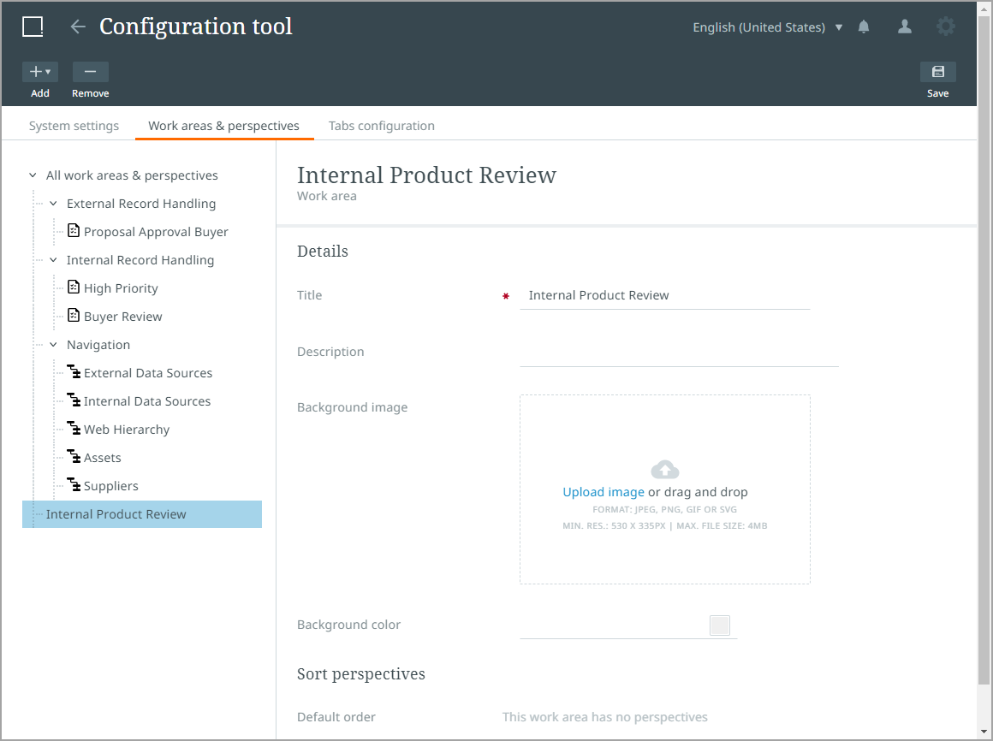Click the Upload image link
Screen dimensions: 993x741
pyautogui.click(x=603, y=492)
